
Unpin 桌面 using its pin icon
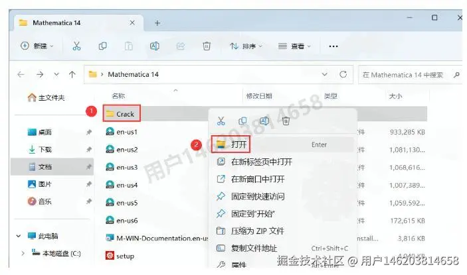[89, 132]
